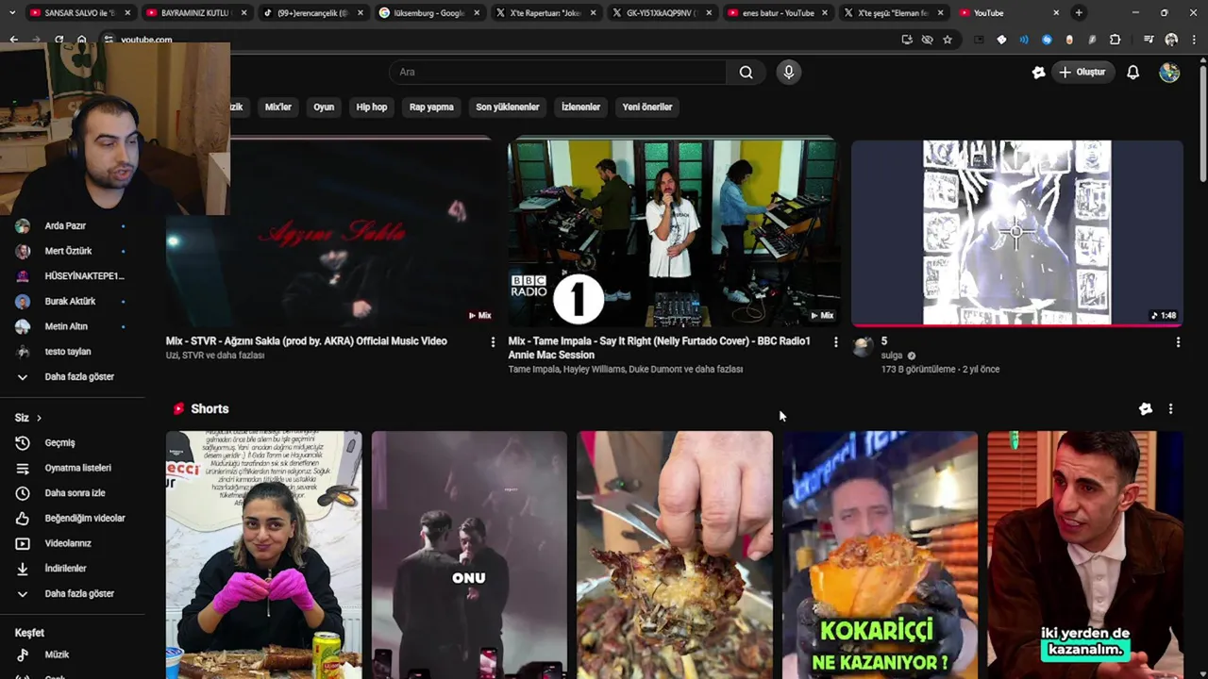Click the search magnifier button
This screenshot has width=1208, height=679.
[746, 72]
